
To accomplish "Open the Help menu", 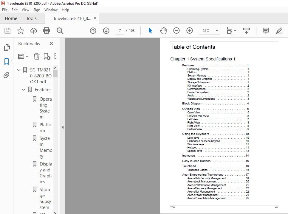I will 65,10.
